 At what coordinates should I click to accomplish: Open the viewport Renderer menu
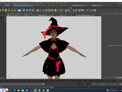pyautogui.click(x=26, y=14)
